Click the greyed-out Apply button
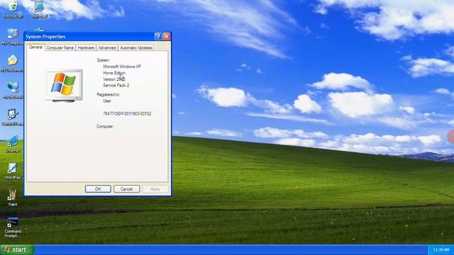Image resolution: width=454 pixels, height=255 pixels. point(155,189)
